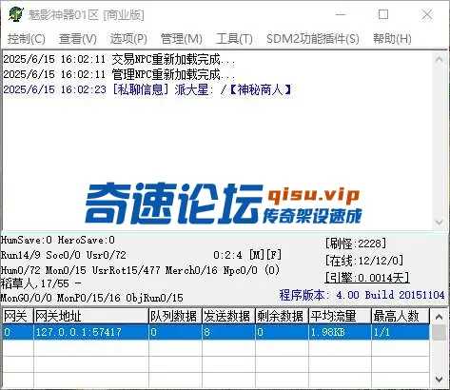Click the 剩余数据 column header

pyautogui.click(x=282, y=316)
